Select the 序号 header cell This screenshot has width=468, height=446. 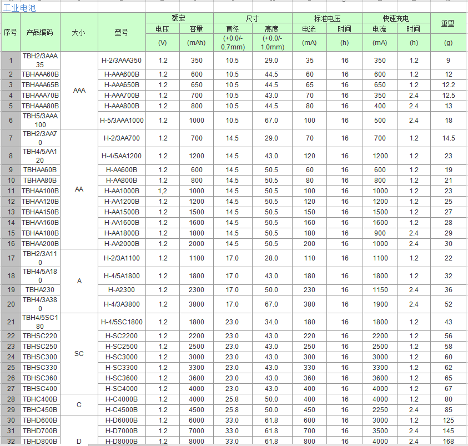coord(11,32)
